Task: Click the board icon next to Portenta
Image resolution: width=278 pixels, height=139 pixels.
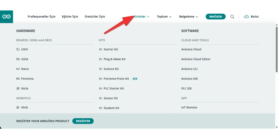Action: tap(18, 79)
